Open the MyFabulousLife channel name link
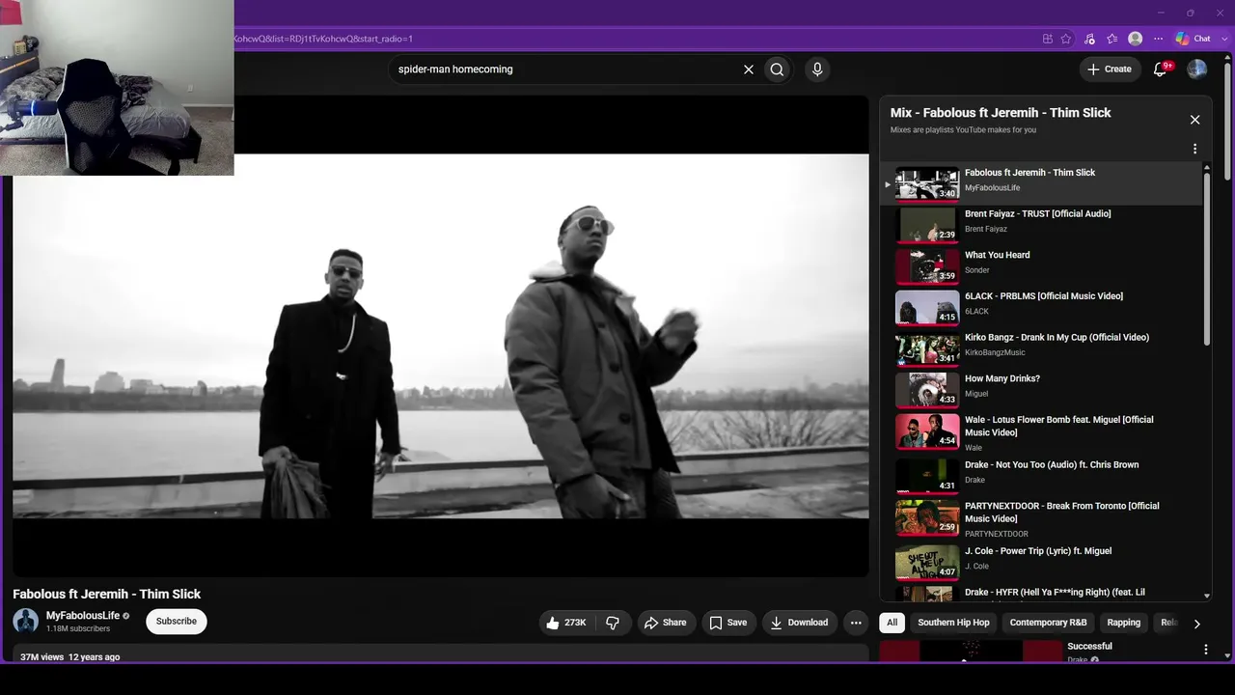The height and width of the screenshot is (695, 1235). click(83, 616)
